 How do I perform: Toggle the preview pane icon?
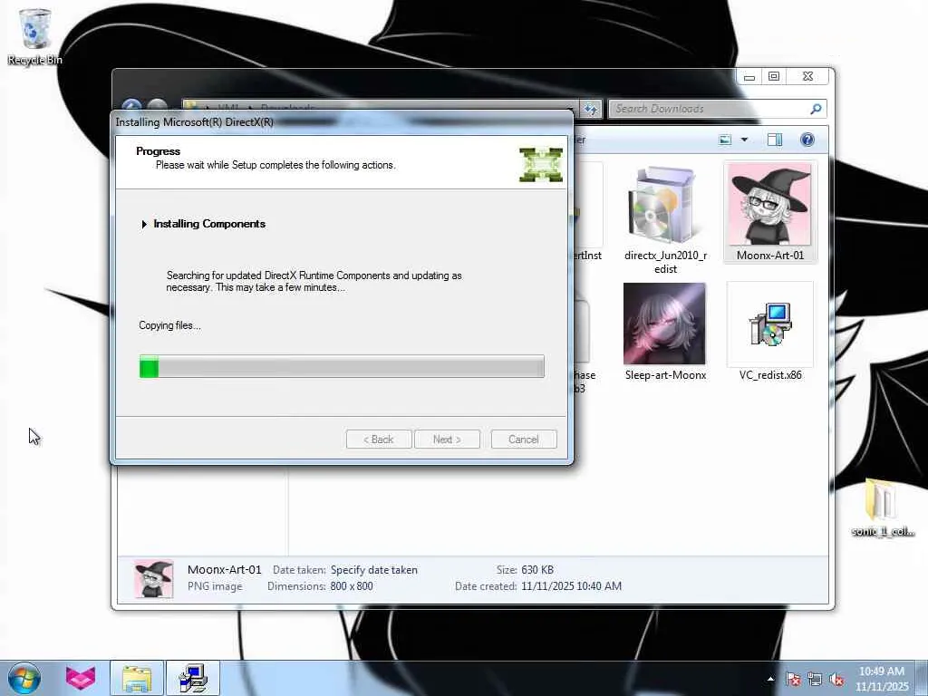coord(775,140)
